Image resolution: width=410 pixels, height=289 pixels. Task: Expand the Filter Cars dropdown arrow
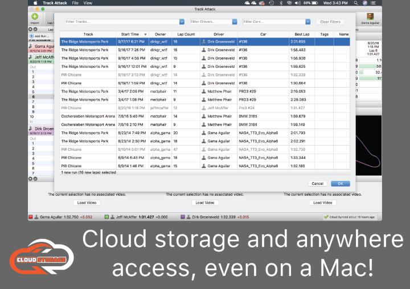pyautogui.click(x=308, y=22)
